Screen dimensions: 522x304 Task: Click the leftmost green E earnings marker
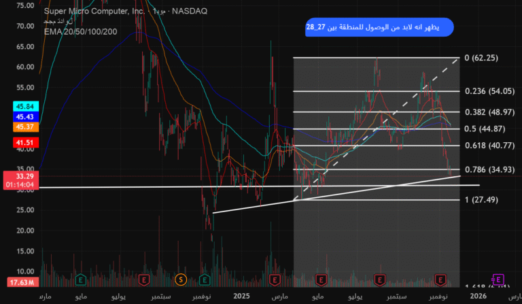(x=82, y=279)
